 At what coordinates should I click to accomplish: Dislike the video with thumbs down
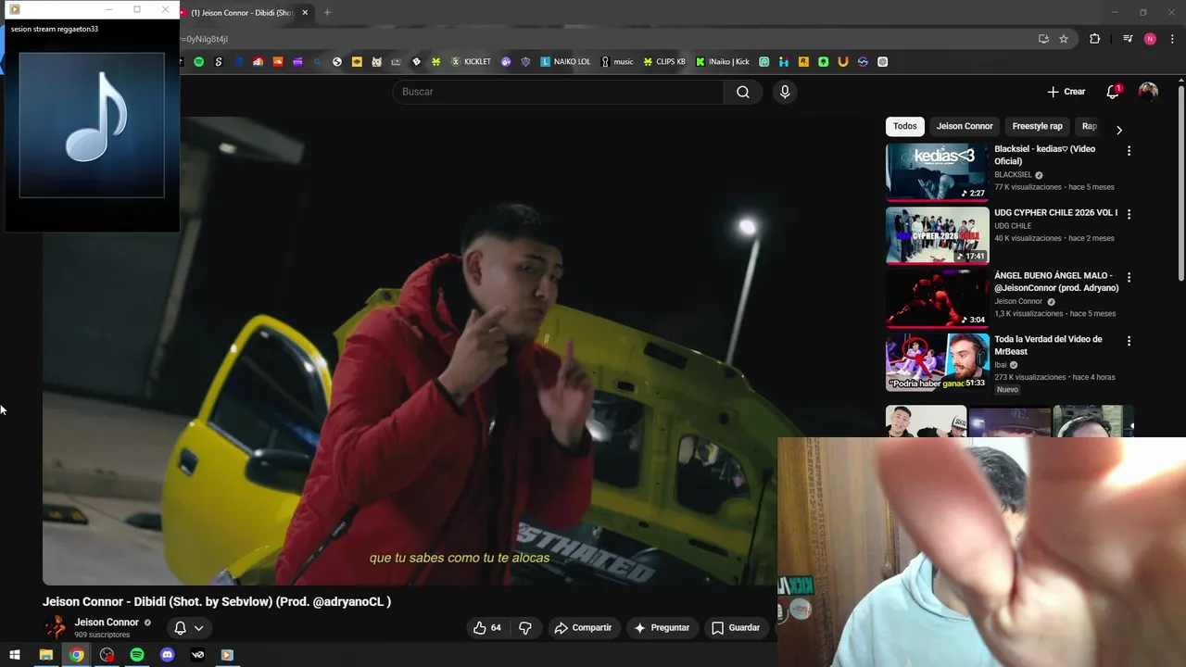[x=525, y=628]
